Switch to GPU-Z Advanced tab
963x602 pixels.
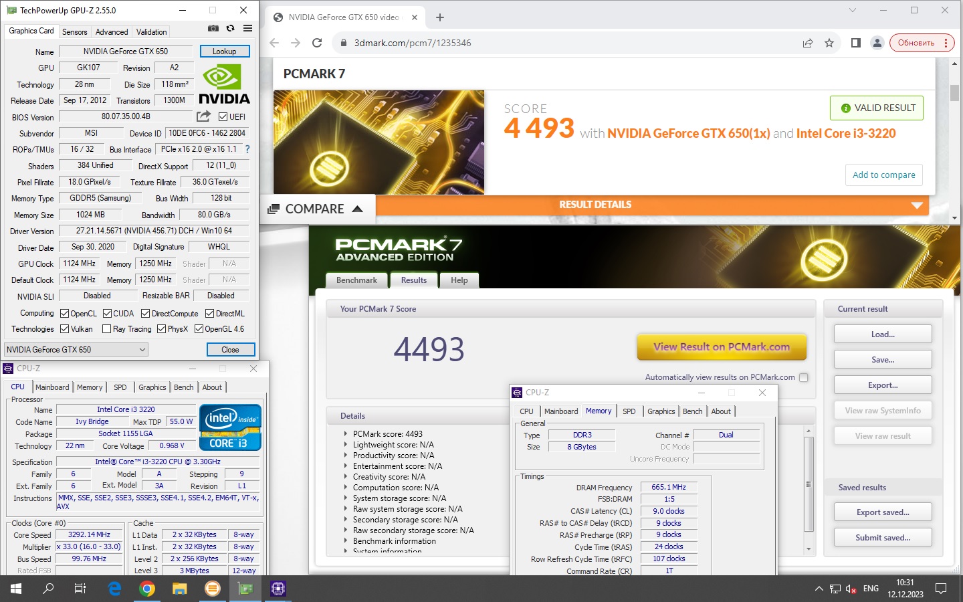coord(112,31)
